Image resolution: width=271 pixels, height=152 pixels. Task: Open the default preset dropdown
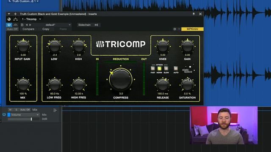50,25
